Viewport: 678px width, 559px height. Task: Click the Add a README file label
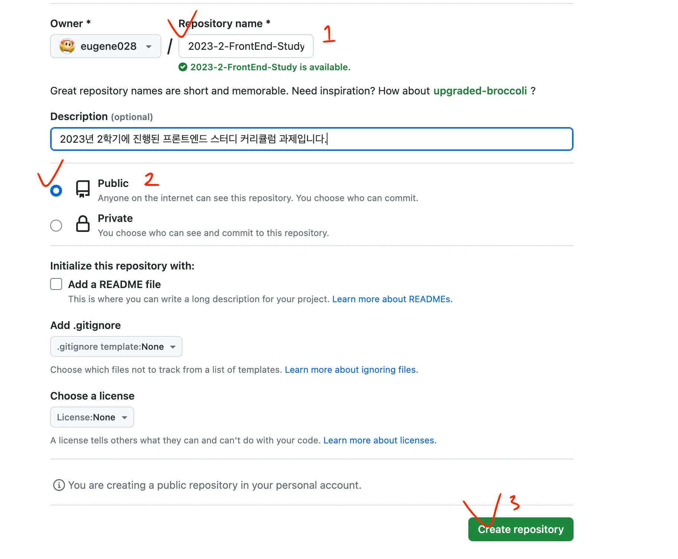(x=114, y=284)
